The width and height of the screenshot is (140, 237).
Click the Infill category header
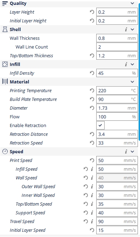tap(69, 64)
